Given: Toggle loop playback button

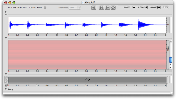Looking at the screenshot, I should pos(113,8).
